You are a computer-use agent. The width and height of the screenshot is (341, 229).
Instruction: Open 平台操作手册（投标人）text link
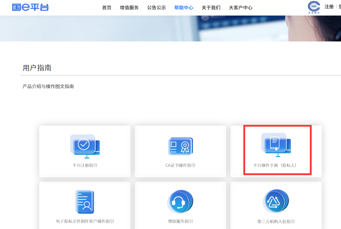[x=276, y=165]
